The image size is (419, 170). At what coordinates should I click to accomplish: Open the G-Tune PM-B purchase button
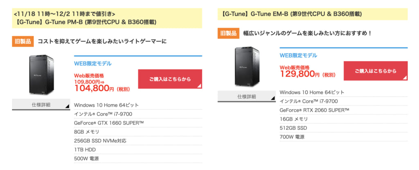pyautogui.click(x=170, y=79)
